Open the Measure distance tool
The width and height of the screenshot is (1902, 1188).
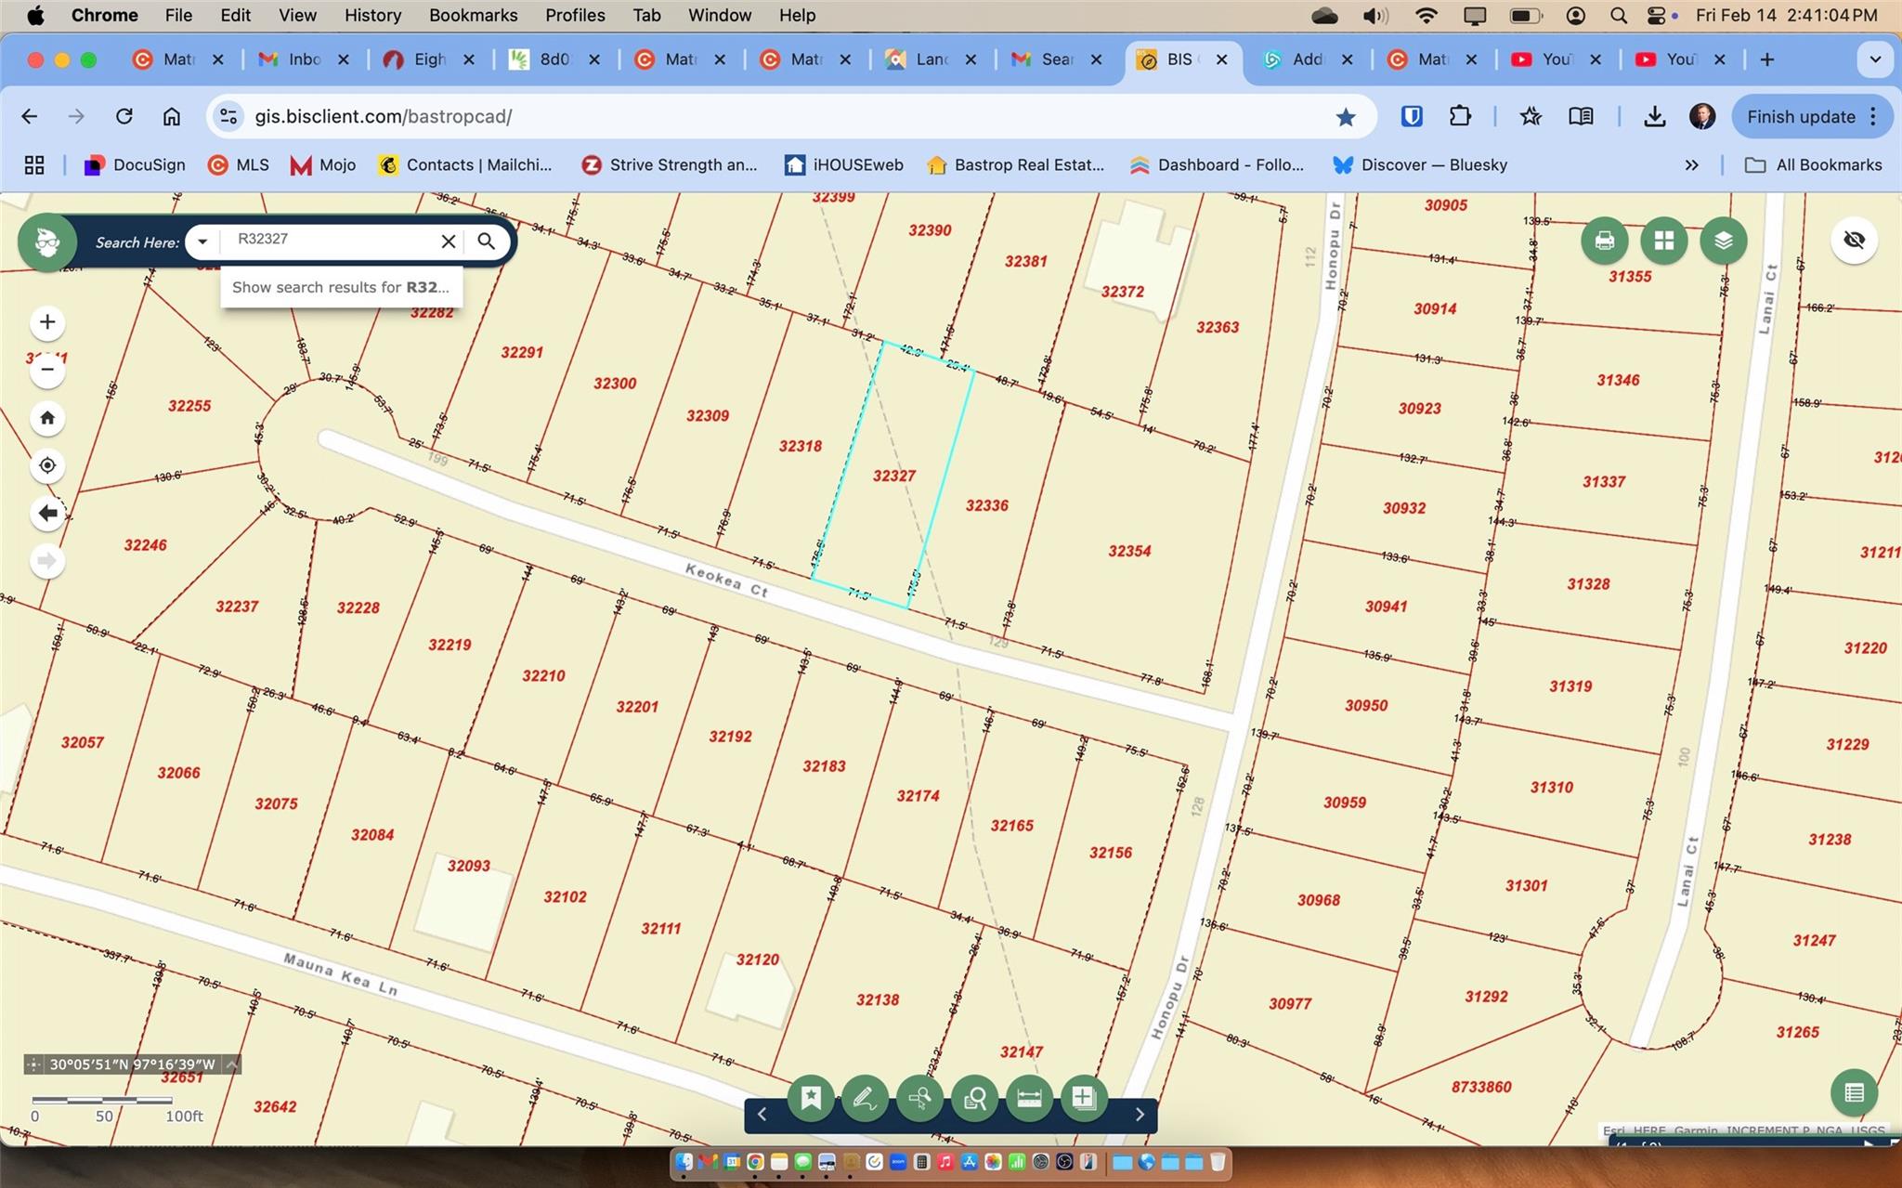click(x=1029, y=1099)
